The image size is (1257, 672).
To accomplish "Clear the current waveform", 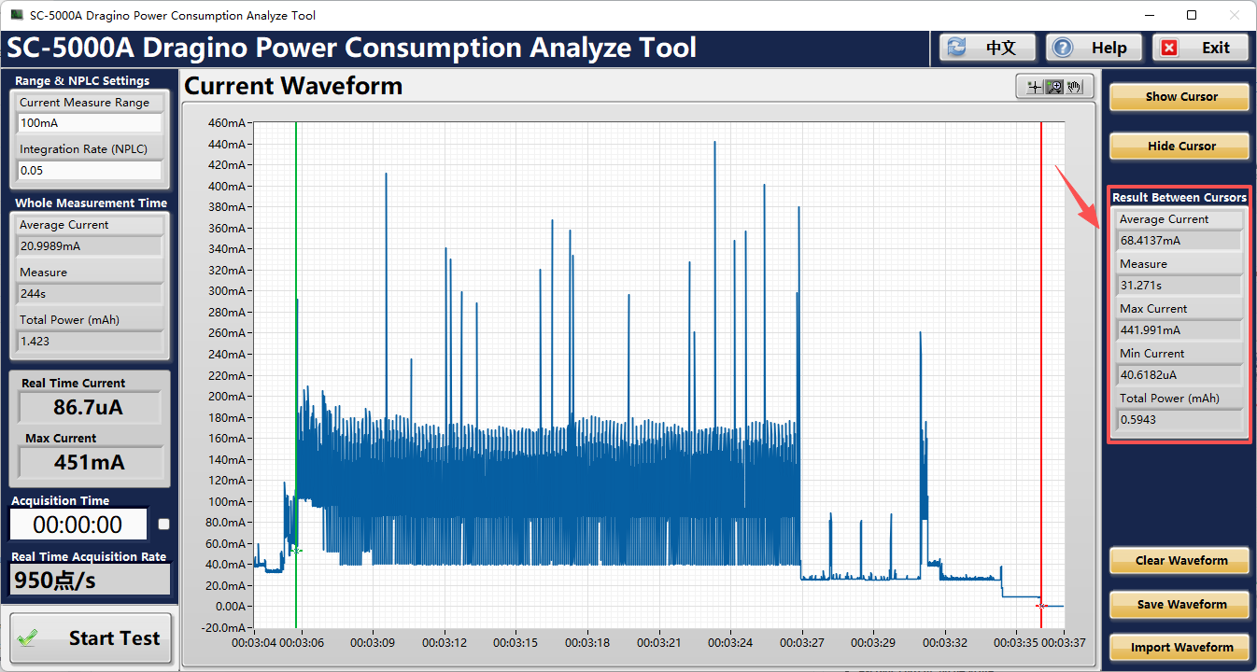I will tap(1179, 561).
